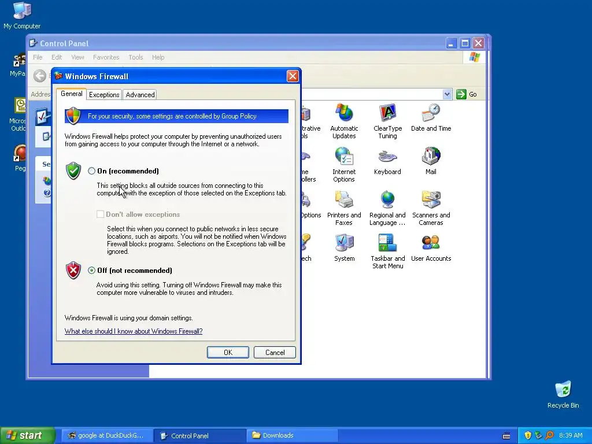Image resolution: width=592 pixels, height=444 pixels.
Task: Click Recycle Bin desktop icon
Action: click(563, 394)
